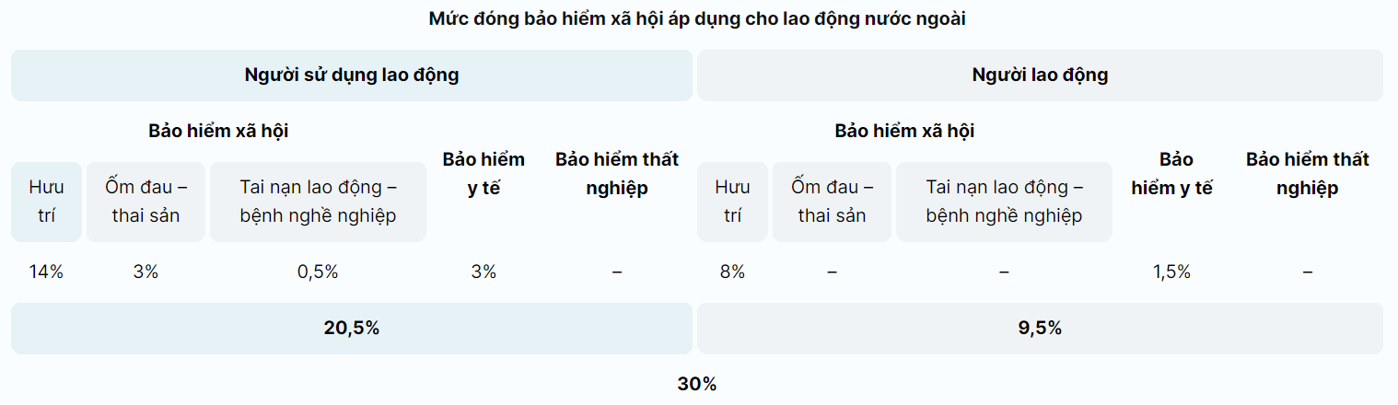Viewport: 1398px width, 405px height.
Task: Click "Bảo hiểm xã hội" under employer section
Action: [218, 131]
